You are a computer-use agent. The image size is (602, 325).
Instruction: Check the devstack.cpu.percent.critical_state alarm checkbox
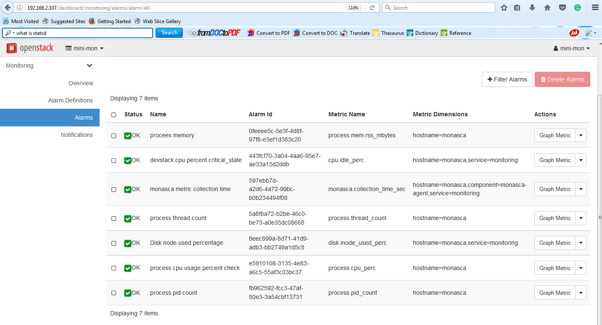click(114, 160)
